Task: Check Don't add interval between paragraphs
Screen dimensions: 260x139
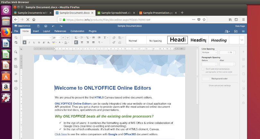Action: tap(203, 69)
